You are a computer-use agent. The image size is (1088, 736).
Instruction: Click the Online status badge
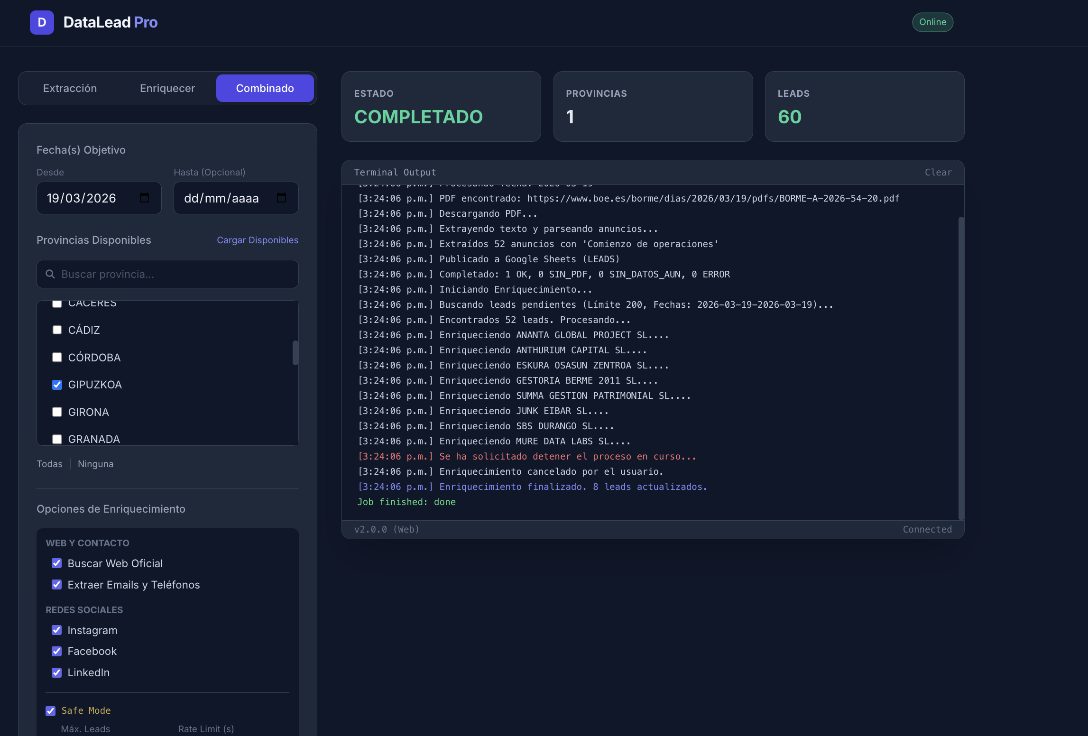pos(932,22)
